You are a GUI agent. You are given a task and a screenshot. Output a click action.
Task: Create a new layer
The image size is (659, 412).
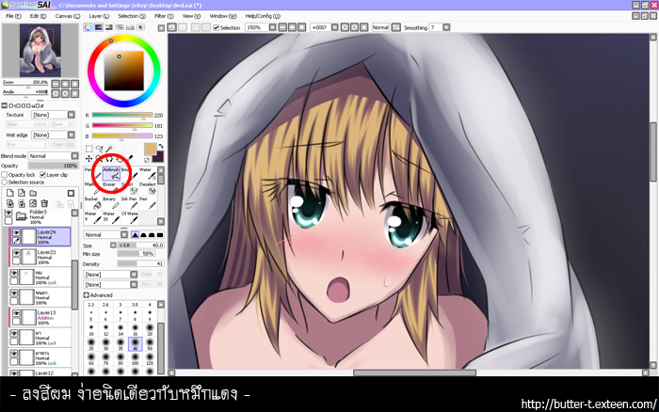9,193
